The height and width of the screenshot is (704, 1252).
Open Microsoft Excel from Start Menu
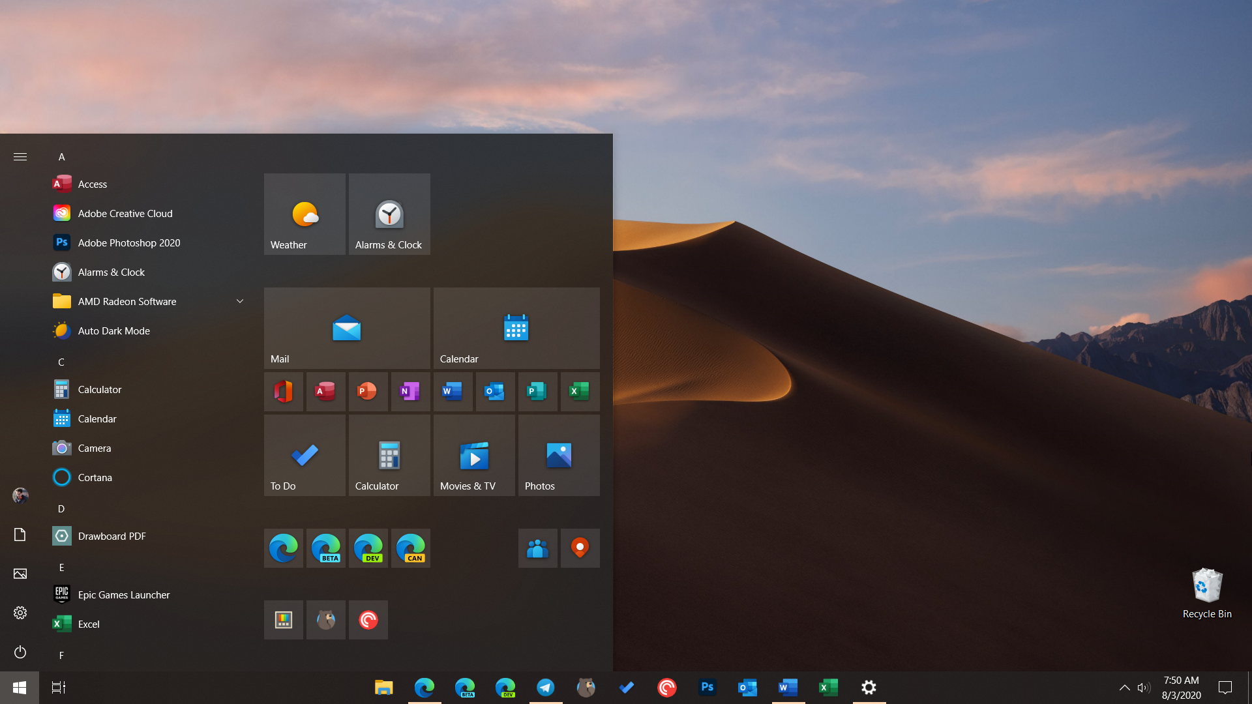click(x=88, y=623)
